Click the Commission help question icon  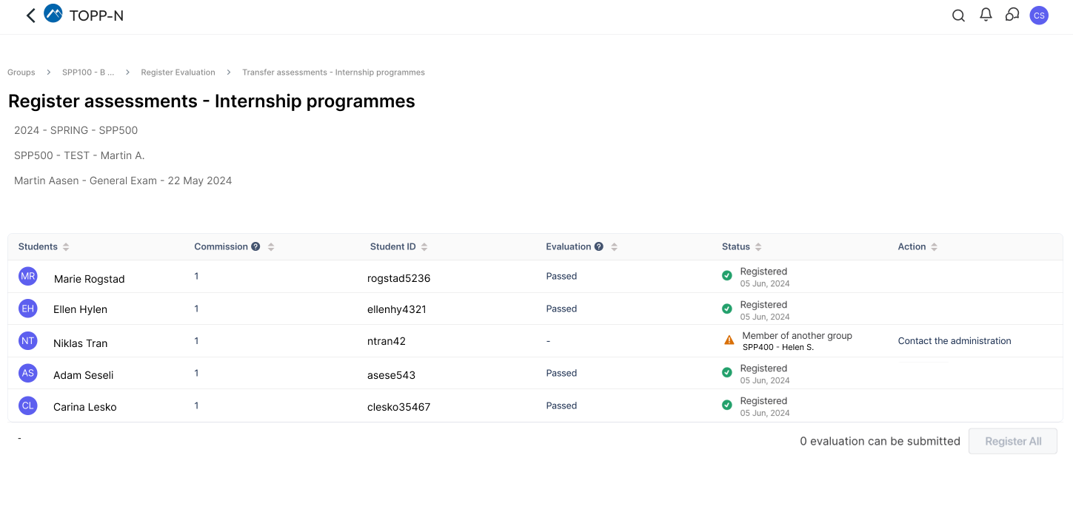click(255, 246)
